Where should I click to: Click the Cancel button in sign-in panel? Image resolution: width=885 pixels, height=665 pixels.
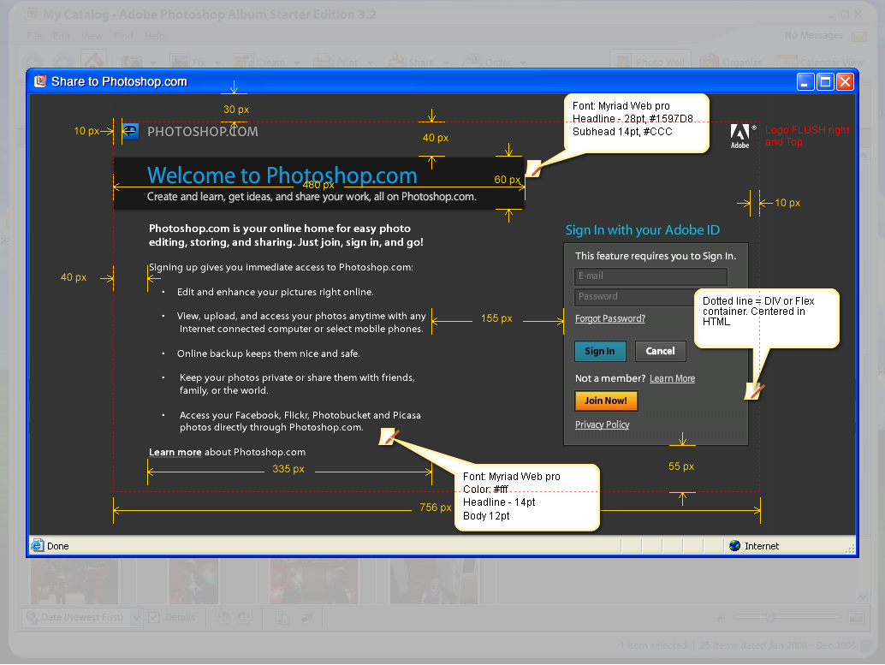click(661, 351)
